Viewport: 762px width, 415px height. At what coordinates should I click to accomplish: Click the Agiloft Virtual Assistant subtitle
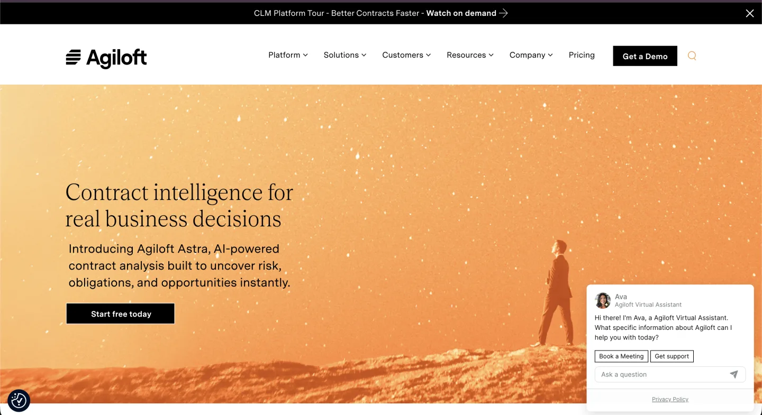(648, 305)
